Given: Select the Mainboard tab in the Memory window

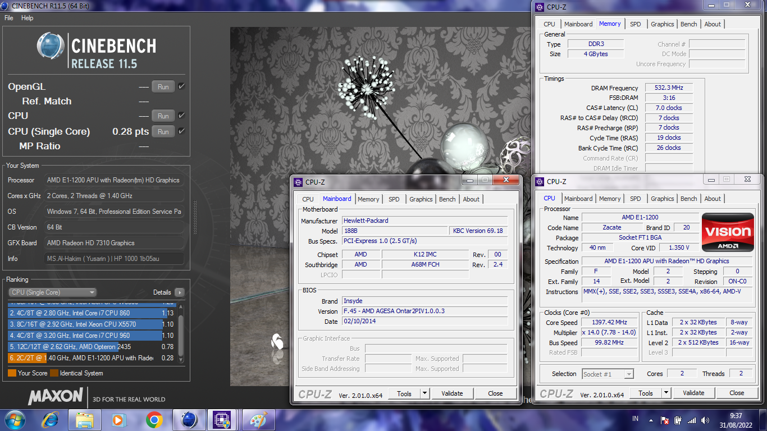Looking at the screenshot, I should tap(578, 24).
